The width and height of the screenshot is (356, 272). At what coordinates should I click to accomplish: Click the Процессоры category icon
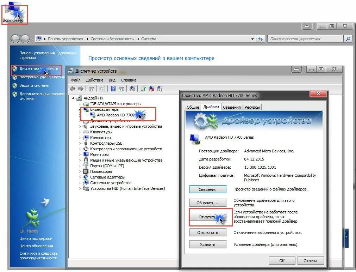coord(86,171)
